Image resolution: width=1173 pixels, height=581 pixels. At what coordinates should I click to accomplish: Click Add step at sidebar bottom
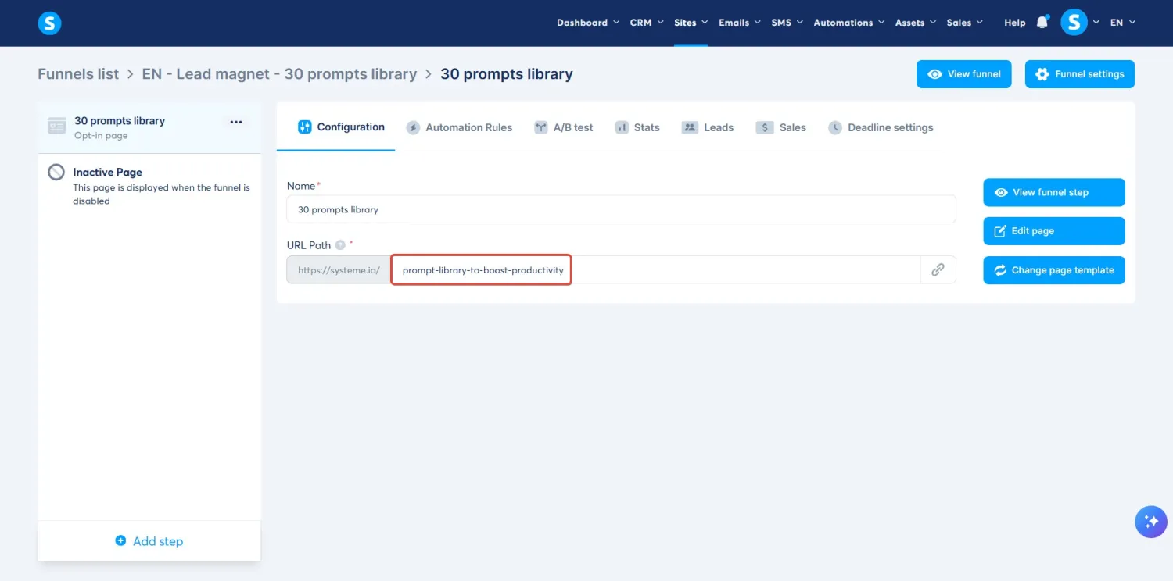(x=149, y=541)
